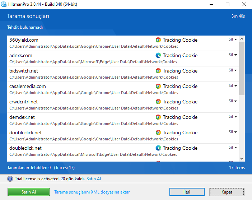This screenshot has height=200, width=252.
Task: Select the casalemedia.com entry
Action: click(123, 89)
